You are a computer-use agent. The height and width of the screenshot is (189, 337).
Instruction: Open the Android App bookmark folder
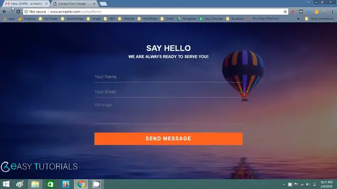(x=72, y=19)
